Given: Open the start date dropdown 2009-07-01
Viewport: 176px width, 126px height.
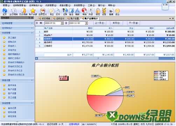Looking at the screenshot, I should 62,23.
